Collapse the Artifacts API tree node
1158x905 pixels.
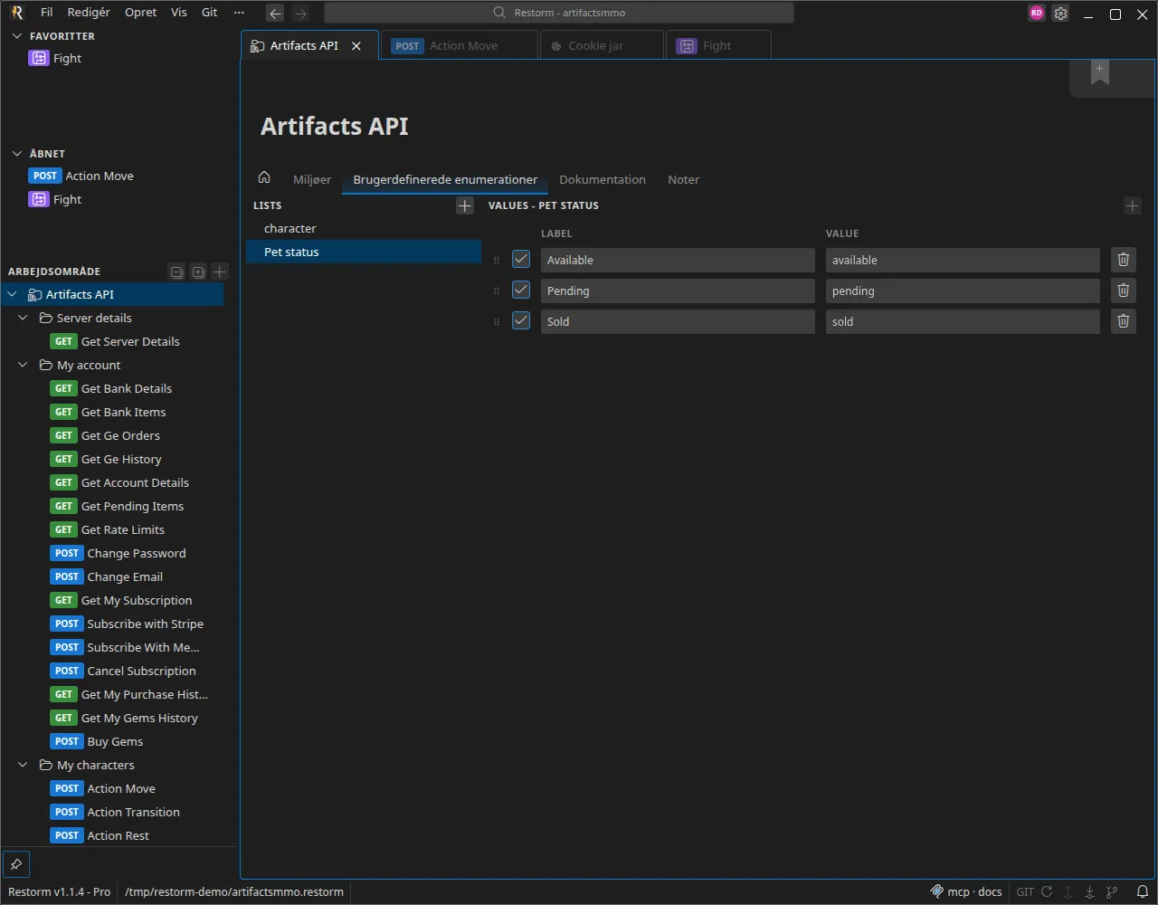coord(13,294)
